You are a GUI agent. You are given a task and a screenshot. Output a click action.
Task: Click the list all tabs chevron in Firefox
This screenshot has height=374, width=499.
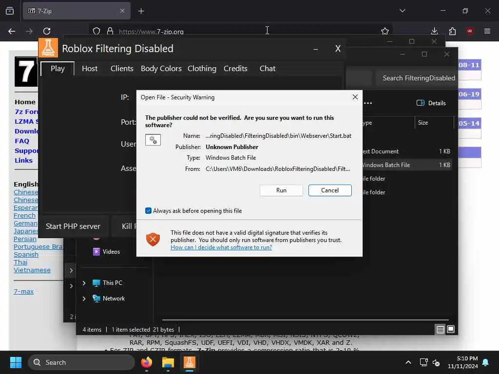[x=403, y=11]
